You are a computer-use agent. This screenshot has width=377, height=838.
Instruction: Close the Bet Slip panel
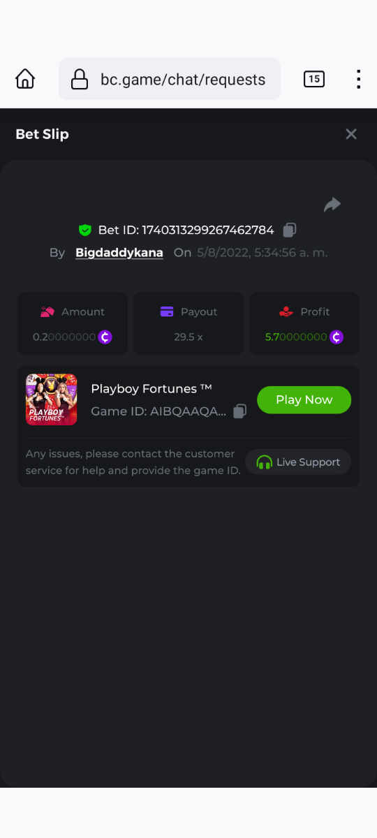pyautogui.click(x=351, y=134)
